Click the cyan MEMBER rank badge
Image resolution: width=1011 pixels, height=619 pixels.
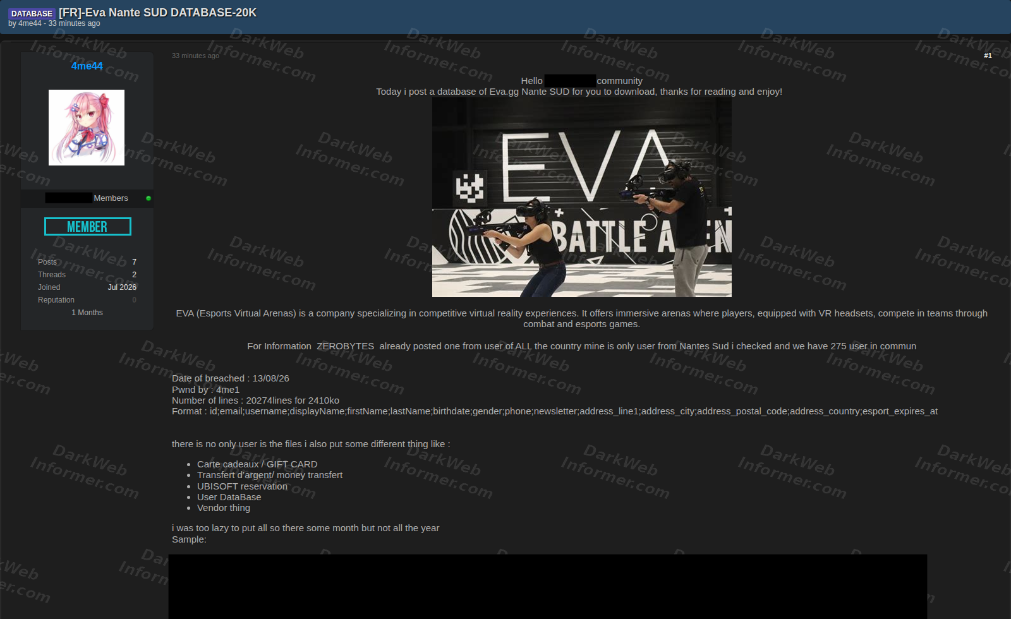(x=88, y=227)
